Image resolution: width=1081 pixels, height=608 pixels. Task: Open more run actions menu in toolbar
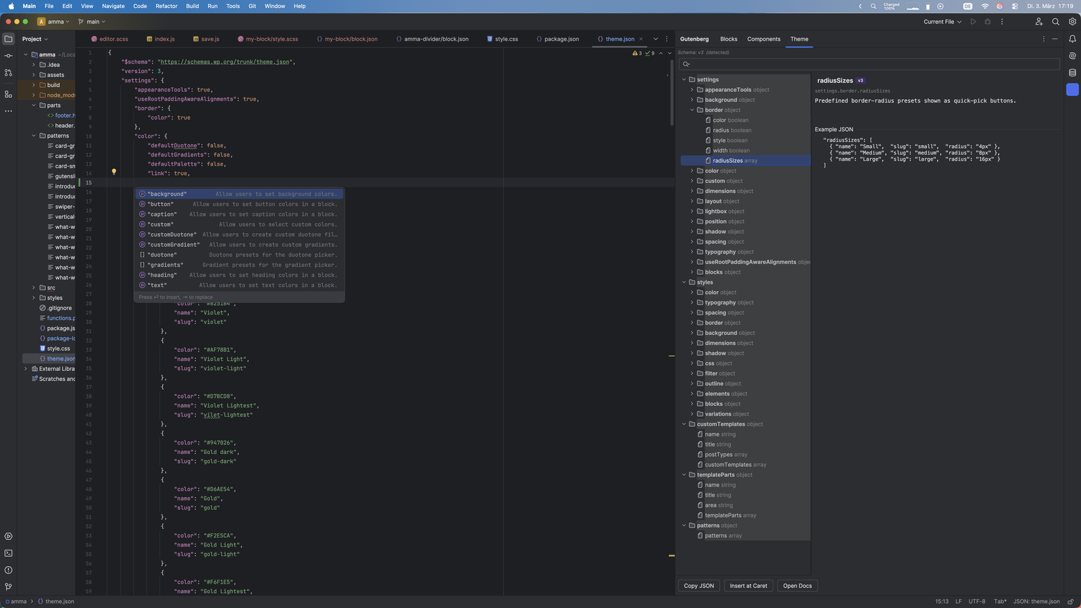pos(1002,22)
